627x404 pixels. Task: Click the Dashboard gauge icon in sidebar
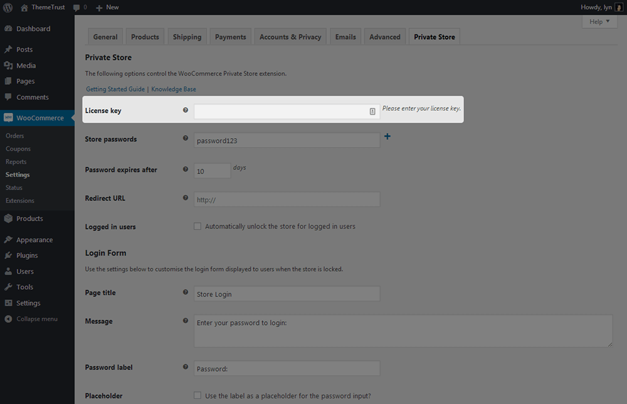tap(8, 28)
